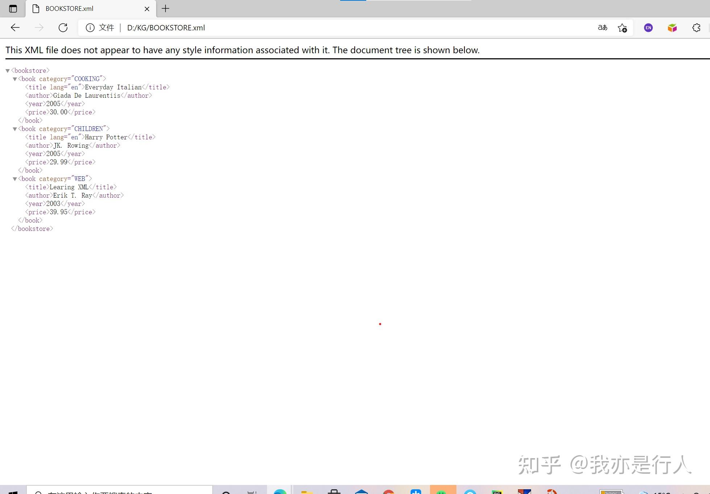Collapse the bookstore root node
The width and height of the screenshot is (710, 494).
(8, 71)
